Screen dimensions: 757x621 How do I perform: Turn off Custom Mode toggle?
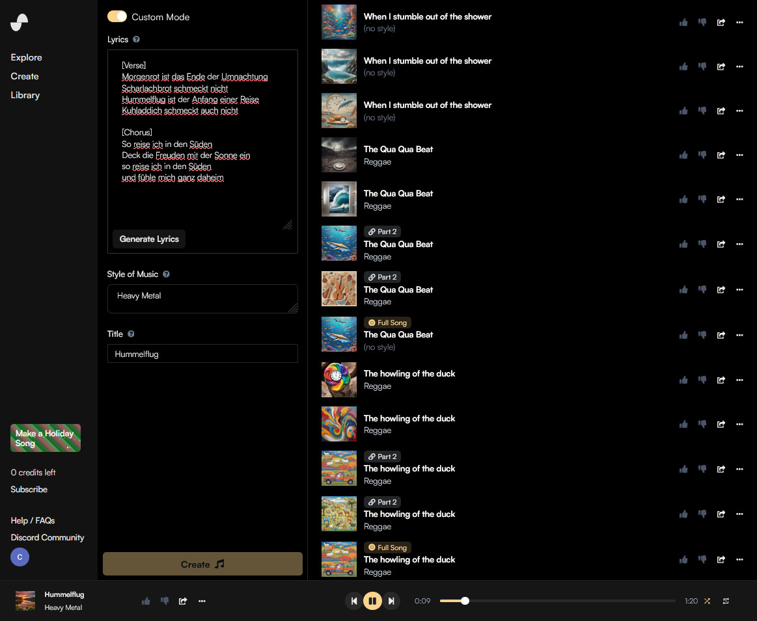pos(117,16)
